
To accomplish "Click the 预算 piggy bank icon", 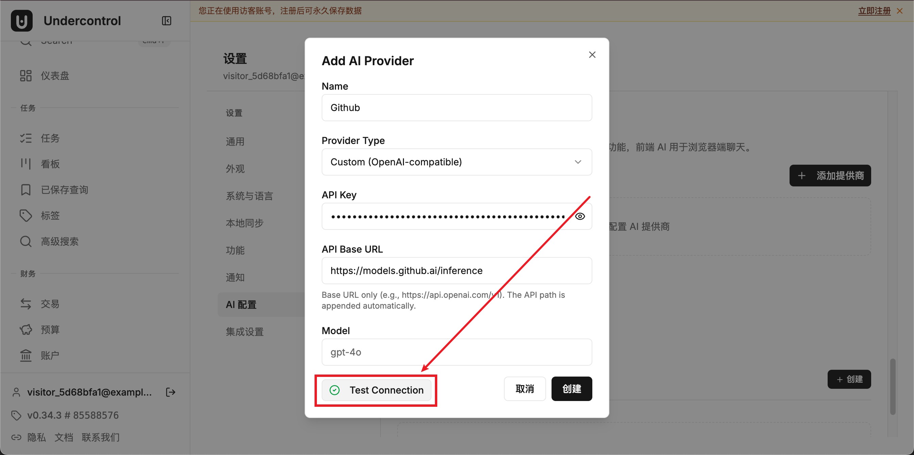I will [x=26, y=330].
